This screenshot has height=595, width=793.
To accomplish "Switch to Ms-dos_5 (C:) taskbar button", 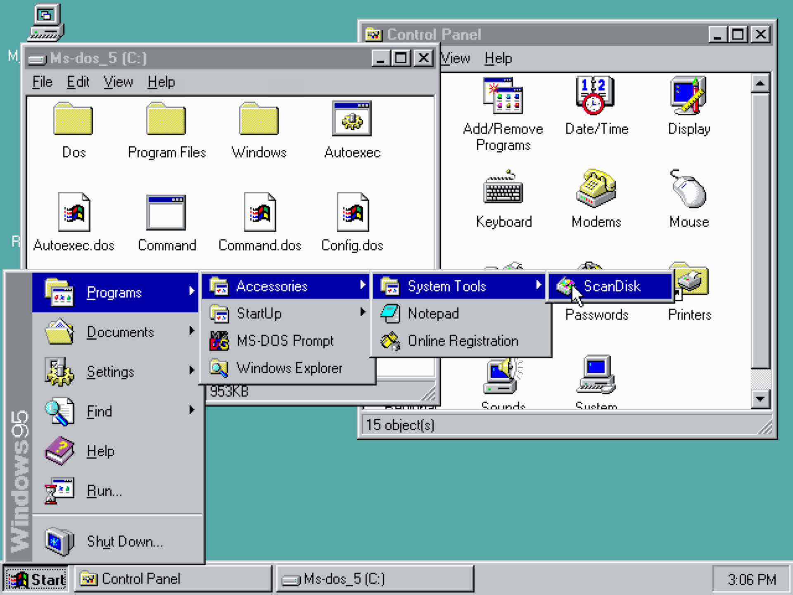I will pyautogui.click(x=375, y=579).
